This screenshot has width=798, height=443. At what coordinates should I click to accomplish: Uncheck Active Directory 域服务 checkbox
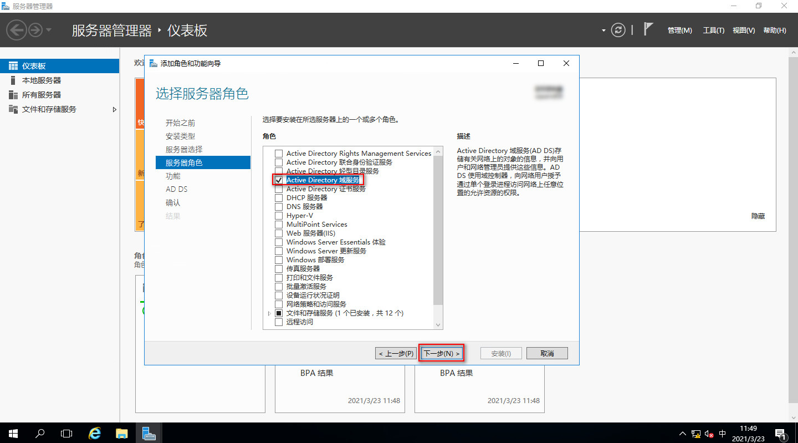click(279, 180)
